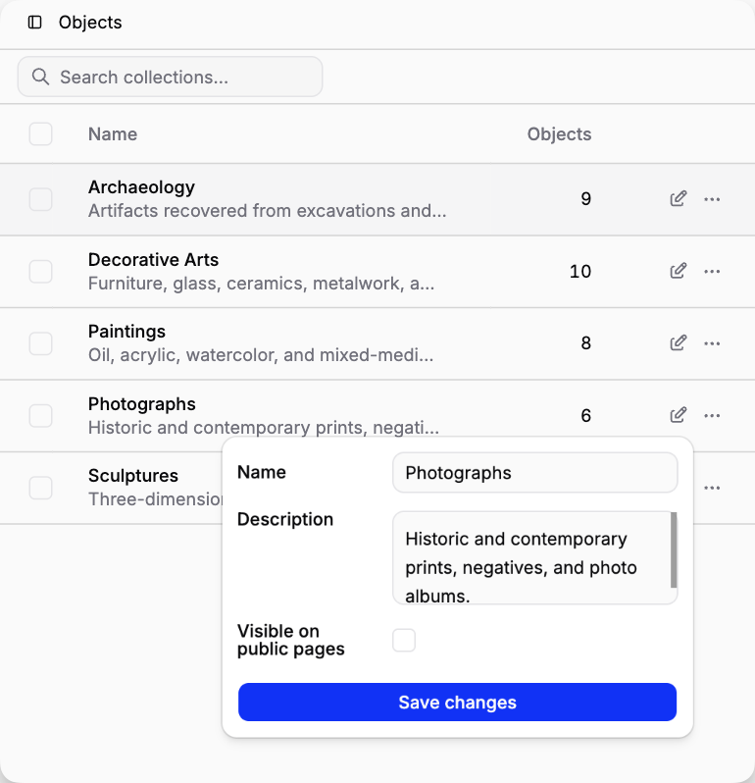Viewport: 755px width, 783px height.
Task: Open more options for Archaeology row
Action: (x=712, y=199)
